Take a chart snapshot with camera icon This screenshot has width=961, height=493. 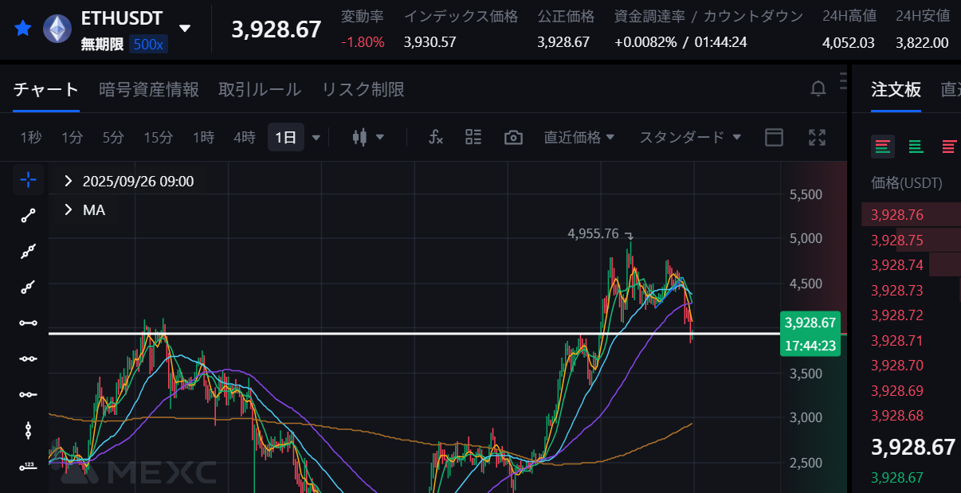point(513,137)
